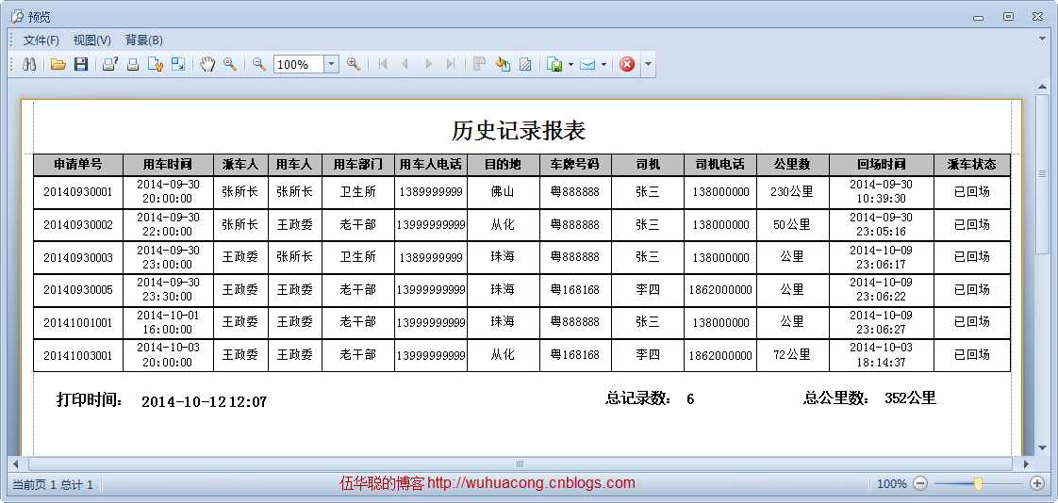This screenshot has height=503, width=1058.
Task: Click the horizontal scrollbar left arrow
Action: coord(16,463)
